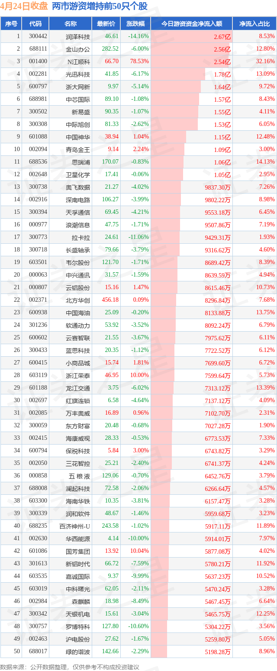Click the 最新价 column header

[106, 24]
